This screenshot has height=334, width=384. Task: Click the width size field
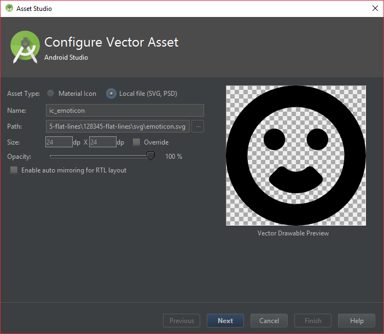click(x=59, y=142)
